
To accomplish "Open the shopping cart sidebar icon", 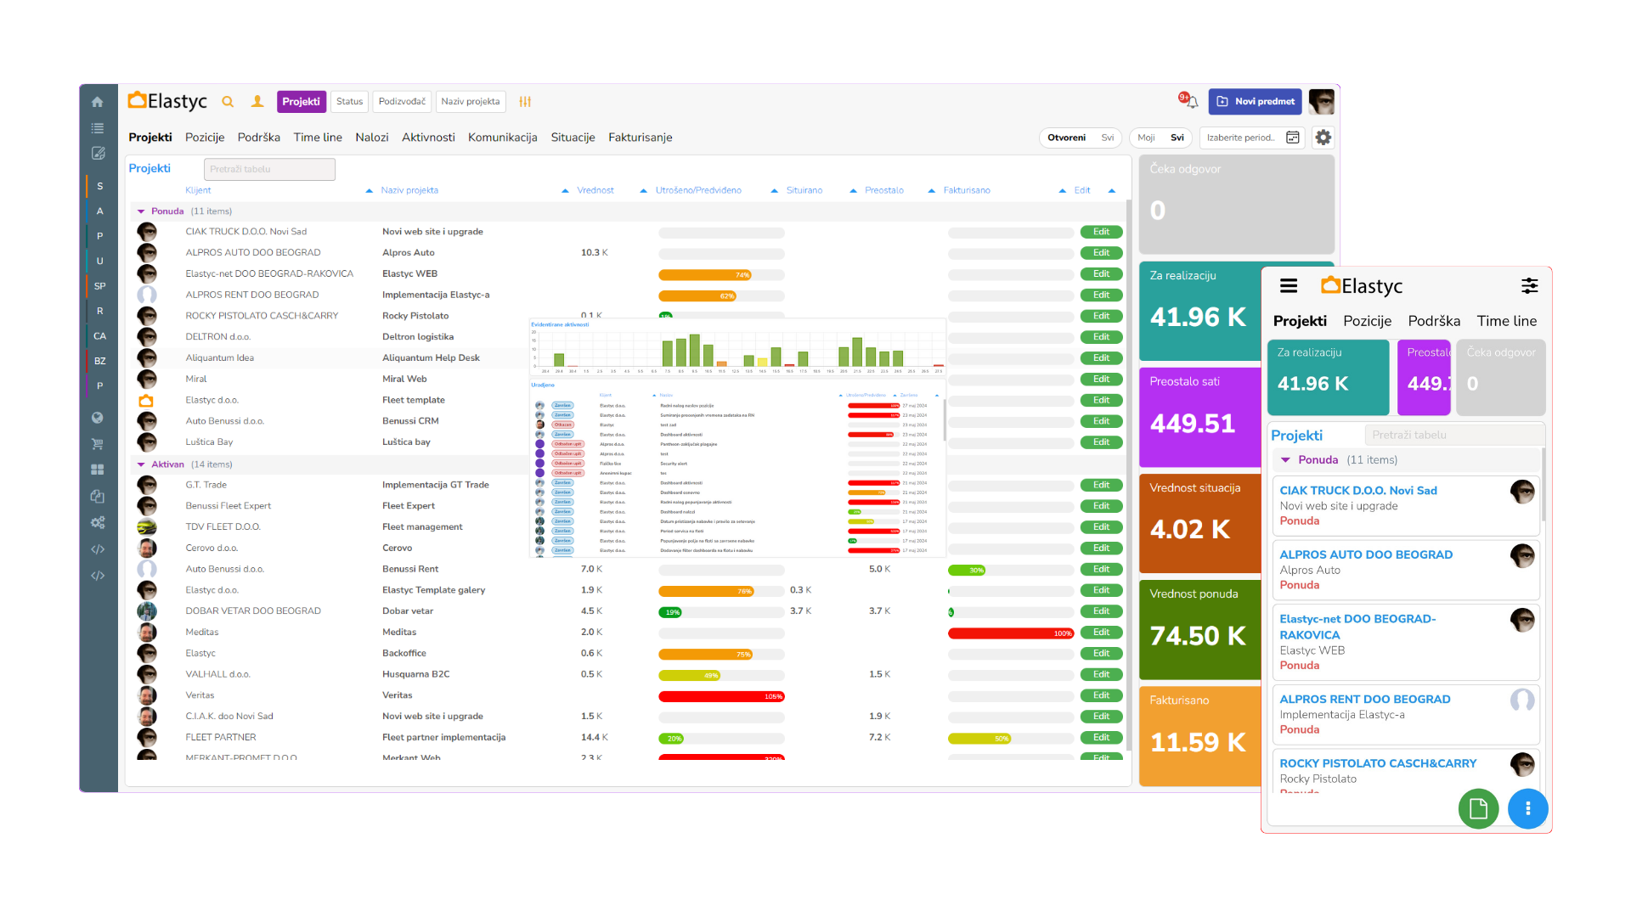I will click(98, 443).
